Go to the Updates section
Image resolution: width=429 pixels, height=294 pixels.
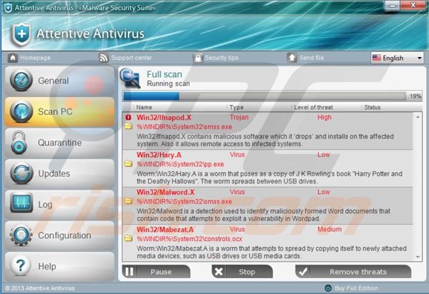pyautogui.click(x=59, y=173)
